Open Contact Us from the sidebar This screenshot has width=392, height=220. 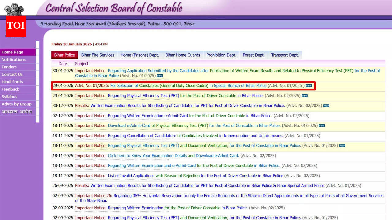12,74
